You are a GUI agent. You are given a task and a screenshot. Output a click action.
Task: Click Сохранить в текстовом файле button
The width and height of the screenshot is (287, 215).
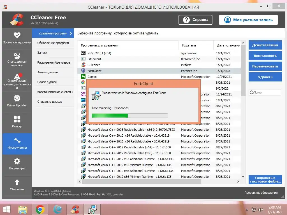tap(265, 179)
